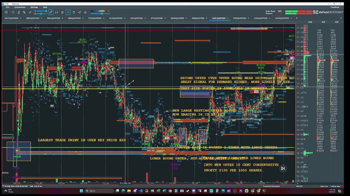Open the heatmap color scheme dropdown arrow
The width and height of the screenshot is (350, 196).
coord(108,11)
